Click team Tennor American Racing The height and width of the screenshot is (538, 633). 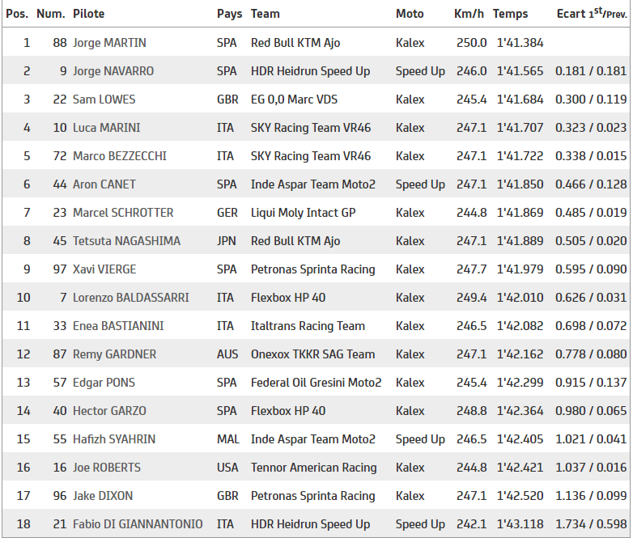point(313,468)
